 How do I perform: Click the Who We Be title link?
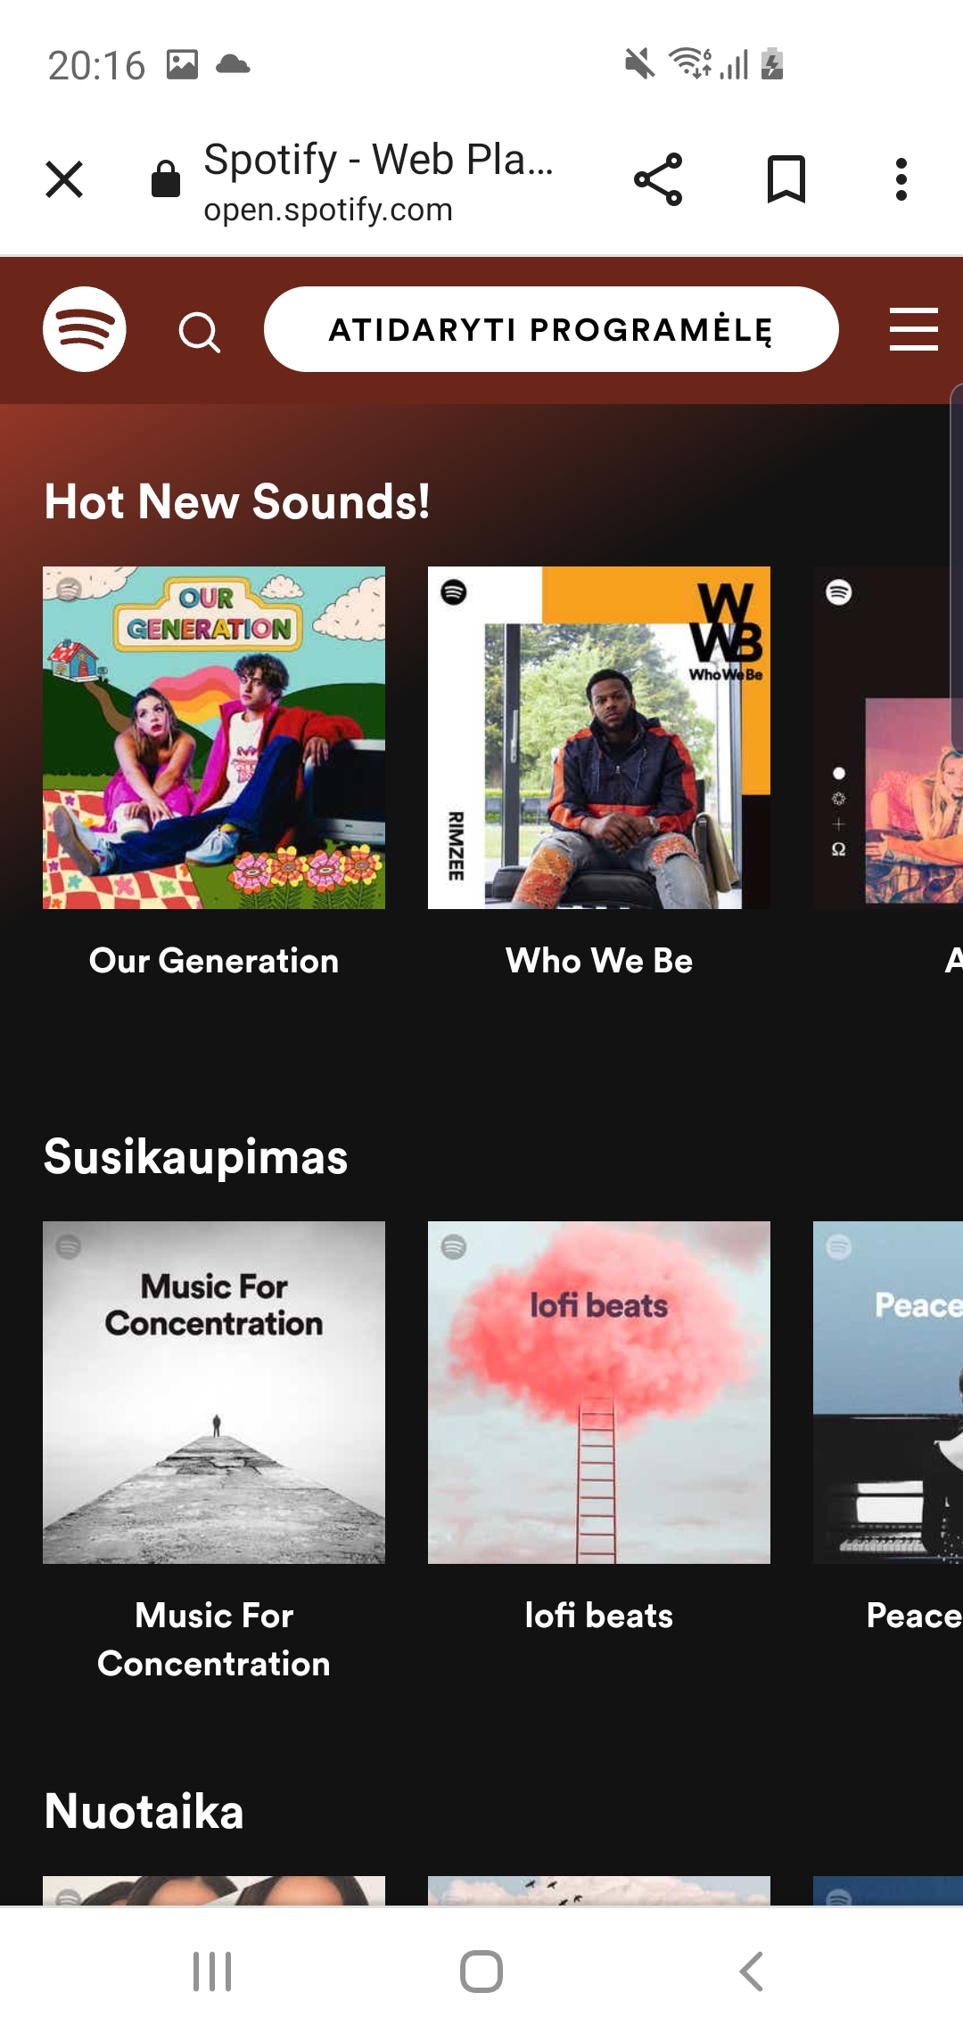click(599, 961)
